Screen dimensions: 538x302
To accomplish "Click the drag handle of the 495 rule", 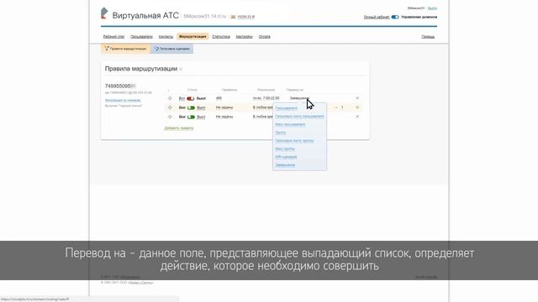I will click(170, 98).
